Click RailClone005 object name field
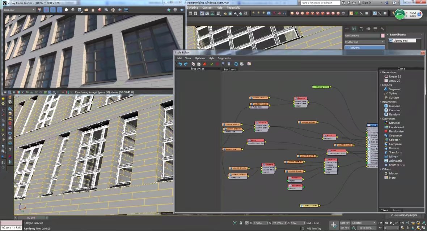427x231 pixels. pos(362,36)
